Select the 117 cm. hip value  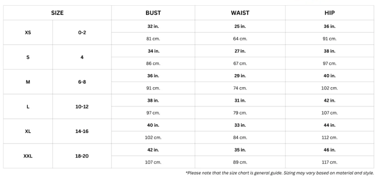point(329,162)
